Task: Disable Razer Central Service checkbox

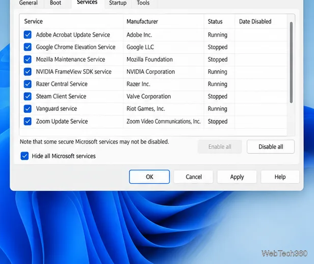Action: tap(28, 84)
